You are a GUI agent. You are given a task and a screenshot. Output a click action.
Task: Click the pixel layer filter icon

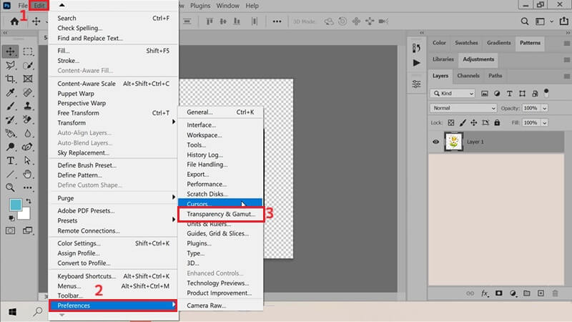coord(485,94)
